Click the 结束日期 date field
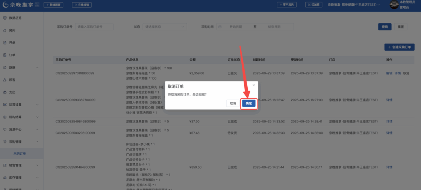The width and height of the screenshot is (421, 190). pos(274,27)
